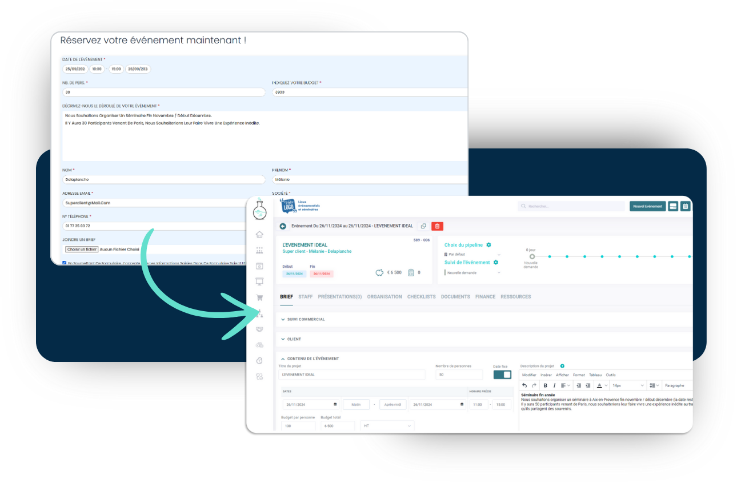The image size is (737, 483).
Task: Click the clipboard checklist icon beside 0
Action: point(411,273)
